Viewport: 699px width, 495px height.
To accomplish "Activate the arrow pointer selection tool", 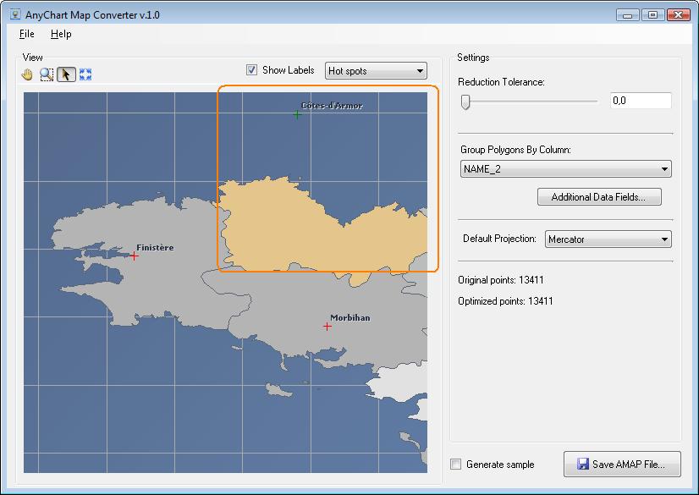I will (66, 74).
